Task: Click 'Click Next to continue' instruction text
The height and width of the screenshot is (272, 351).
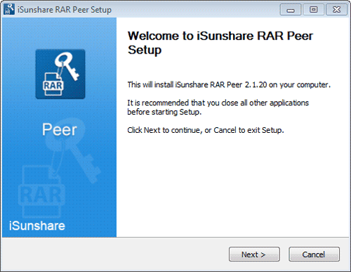Action: 165,130
